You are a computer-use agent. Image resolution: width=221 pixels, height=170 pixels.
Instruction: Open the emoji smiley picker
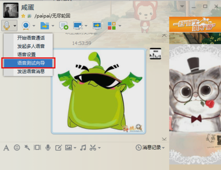click(x=17, y=147)
